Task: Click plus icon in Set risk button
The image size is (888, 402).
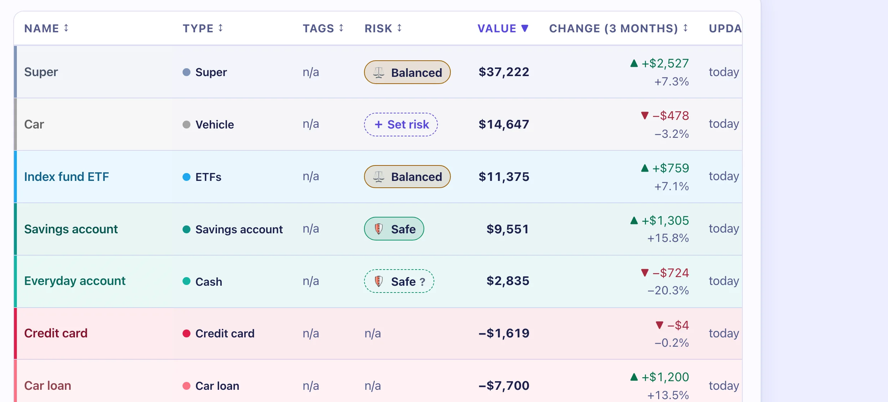Action: pos(378,125)
